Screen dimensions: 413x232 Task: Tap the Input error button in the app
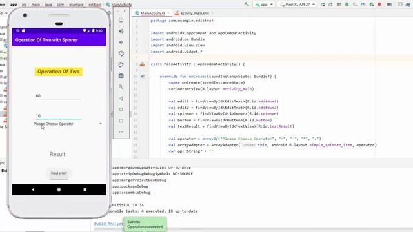[x=59, y=173]
